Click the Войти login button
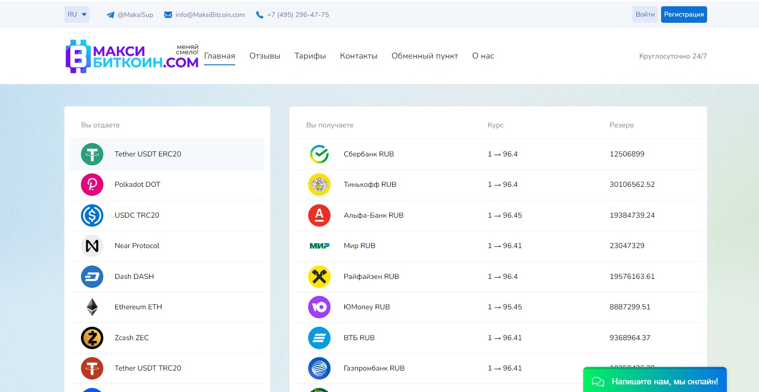The image size is (759, 392). pyautogui.click(x=645, y=14)
